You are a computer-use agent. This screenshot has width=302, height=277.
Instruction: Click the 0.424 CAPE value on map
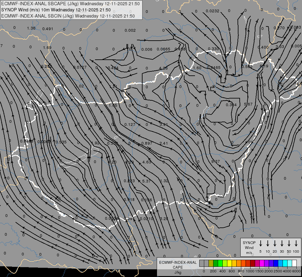click(x=113, y=68)
